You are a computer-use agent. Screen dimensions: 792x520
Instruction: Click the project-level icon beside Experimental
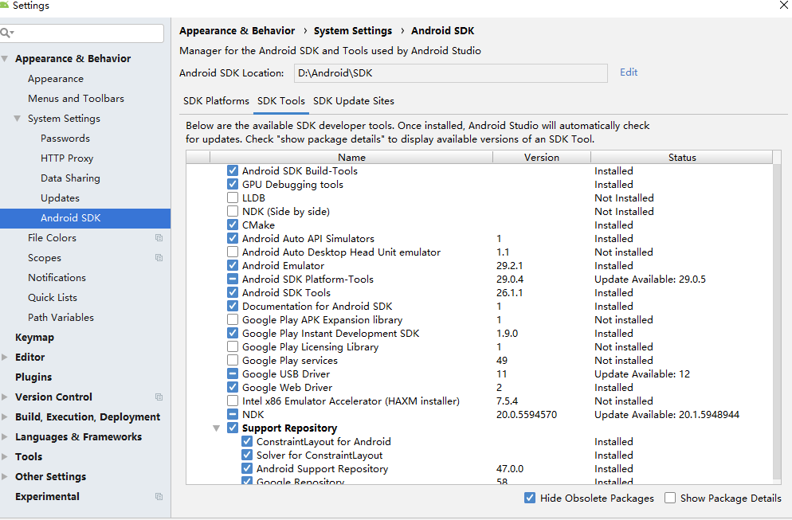pos(159,497)
